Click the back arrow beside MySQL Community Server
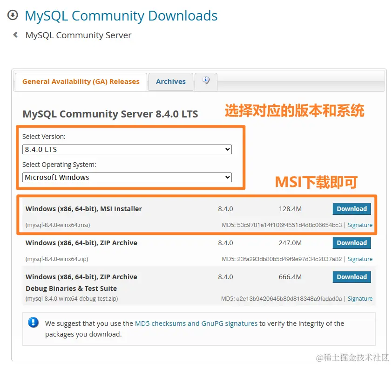392x365 pixels. [15, 35]
